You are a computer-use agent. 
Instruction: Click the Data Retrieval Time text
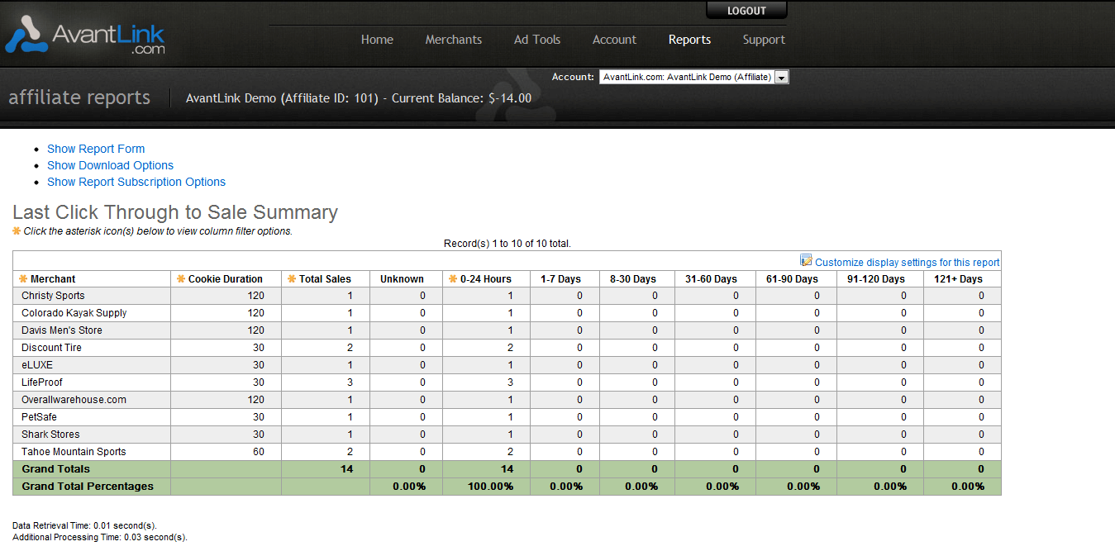click(x=84, y=525)
